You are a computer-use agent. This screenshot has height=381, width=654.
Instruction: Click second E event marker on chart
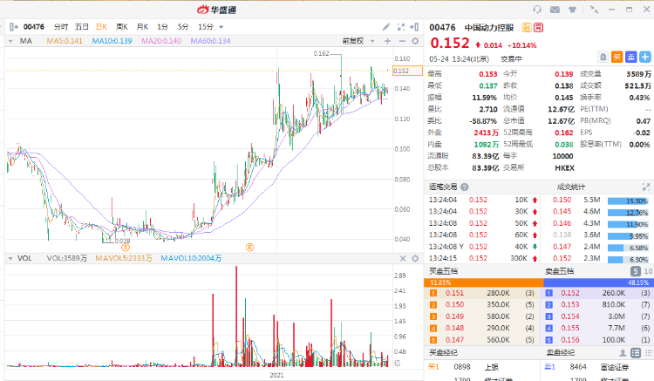pyautogui.click(x=250, y=248)
